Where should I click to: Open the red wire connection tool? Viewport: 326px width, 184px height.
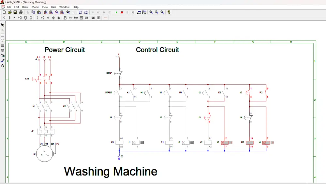pos(105,18)
